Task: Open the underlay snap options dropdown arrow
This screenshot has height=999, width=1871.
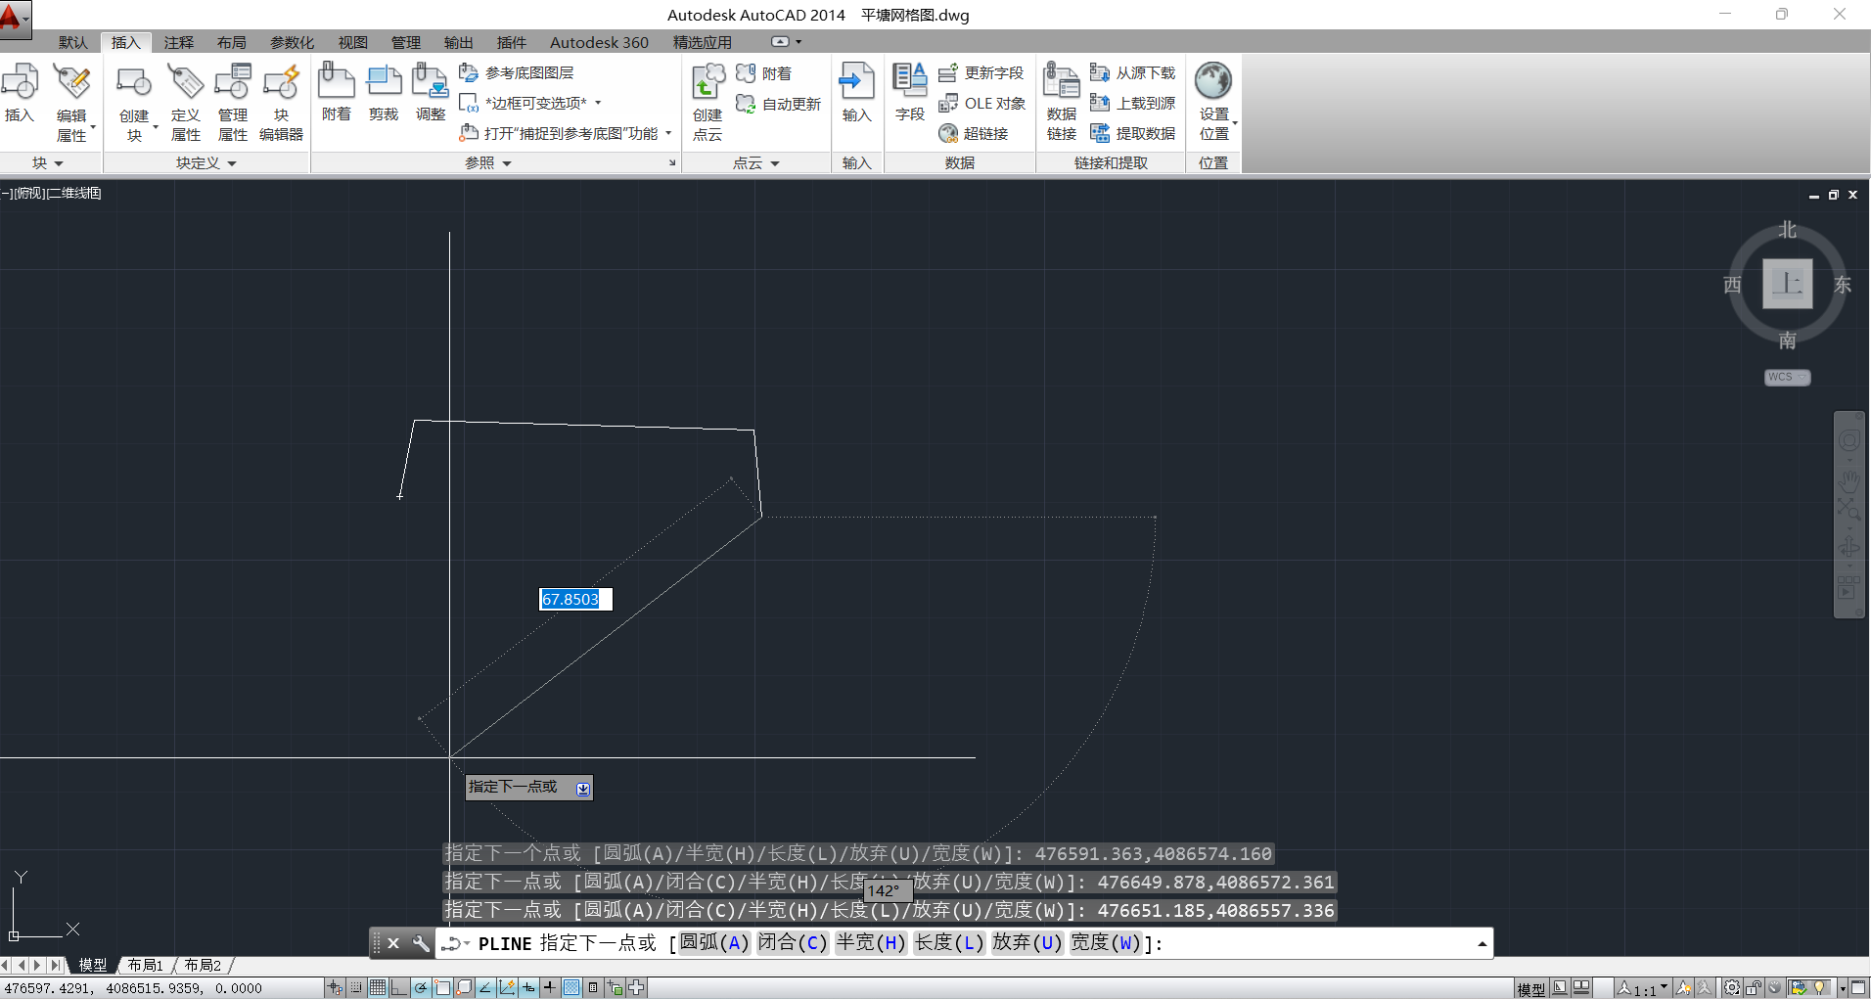Action: [x=668, y=134]
